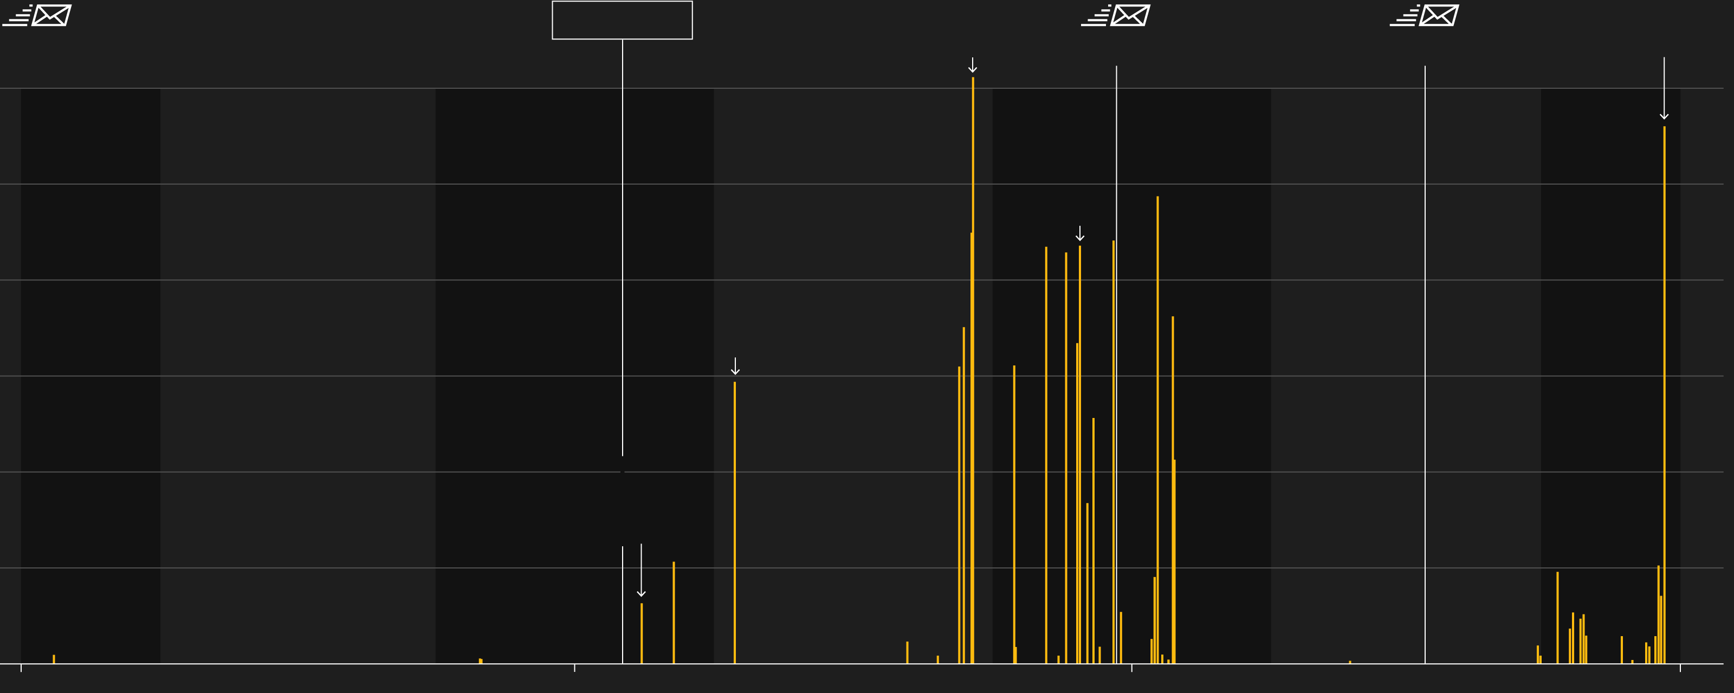Click the horizontal baseline axis
Screen dimensions: 1734x693
(x=808, y=663)
